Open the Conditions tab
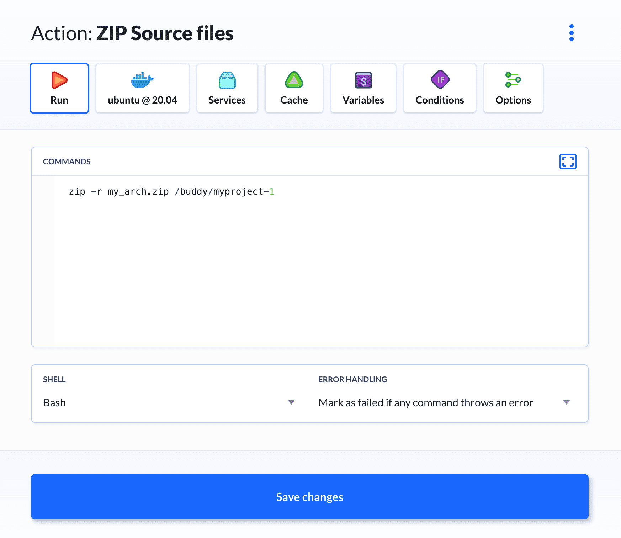Screen dimensions: 621x538 tap(440, 88)
